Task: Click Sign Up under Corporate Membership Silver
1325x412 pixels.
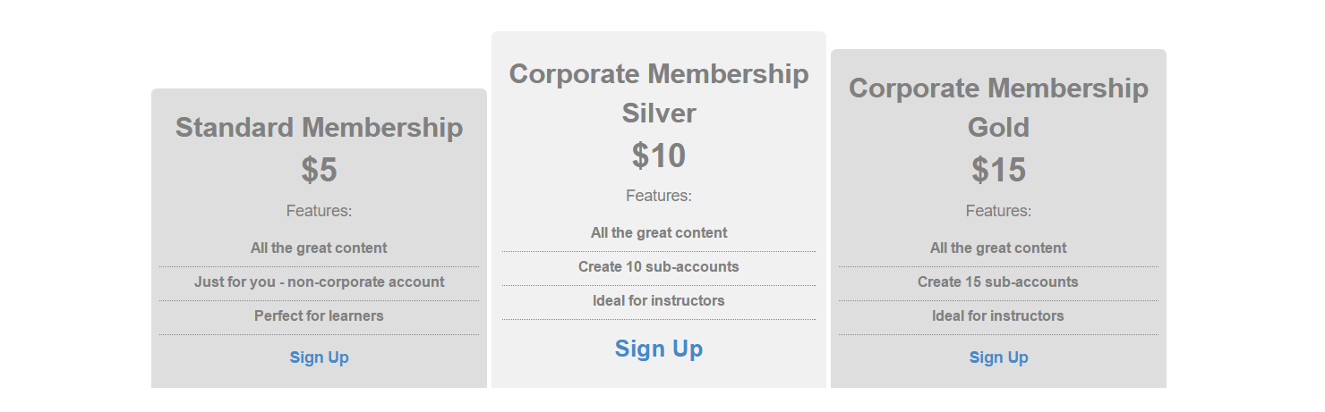Action: tap(659, 349)
